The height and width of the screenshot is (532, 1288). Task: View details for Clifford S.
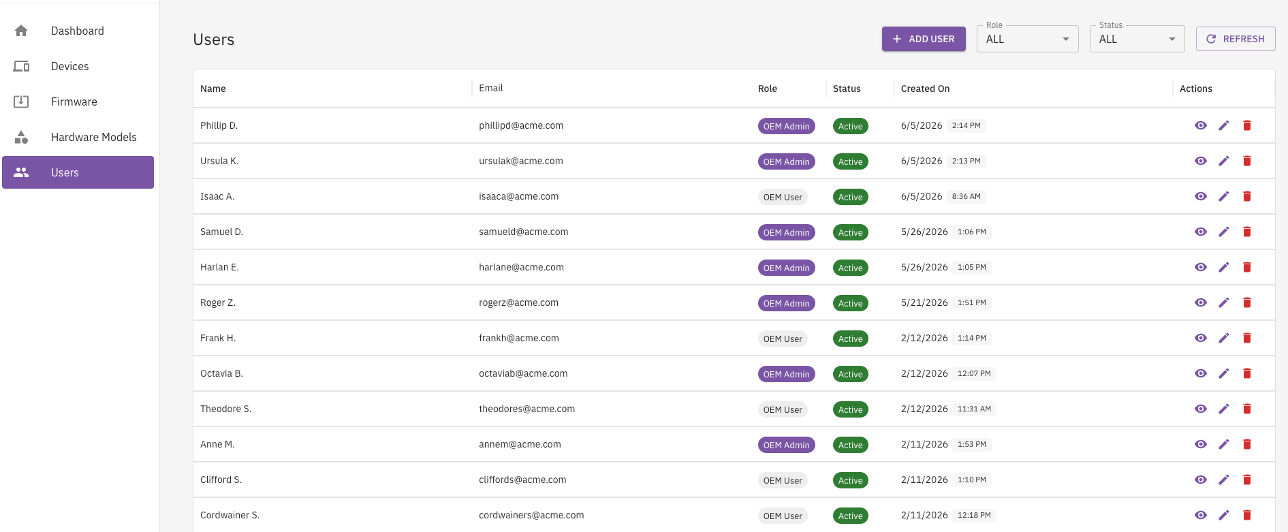coord(1201,480)
